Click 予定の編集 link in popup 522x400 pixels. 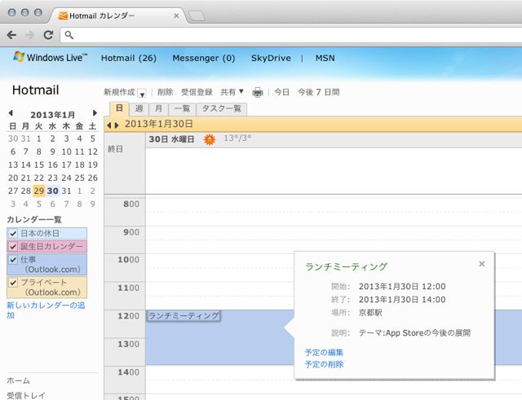coord(324,353)
